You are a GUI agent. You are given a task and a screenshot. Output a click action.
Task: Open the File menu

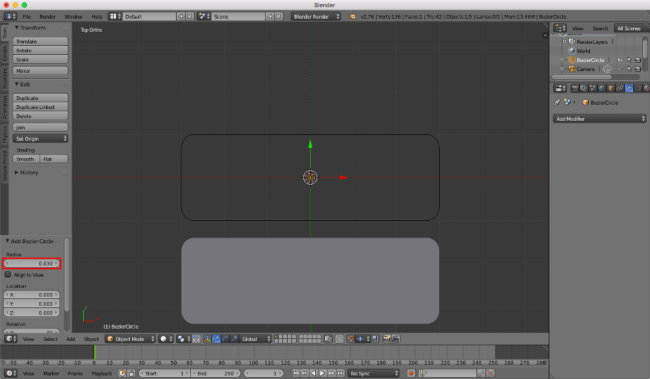26,16
